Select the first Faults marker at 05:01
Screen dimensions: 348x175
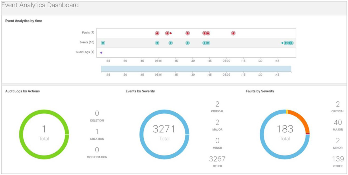tap(157, 33)
